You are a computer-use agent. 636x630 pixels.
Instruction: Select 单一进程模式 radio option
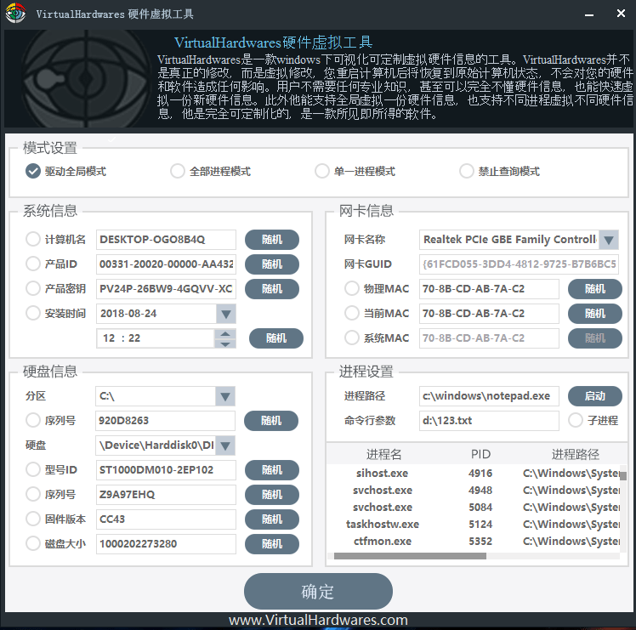(x=322, y=171)
